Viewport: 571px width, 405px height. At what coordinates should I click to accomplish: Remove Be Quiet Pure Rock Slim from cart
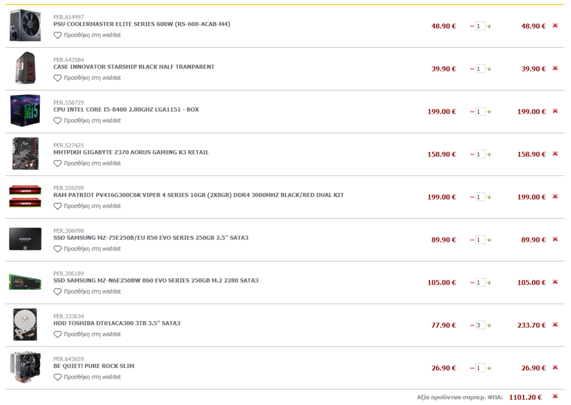[x=555, y=367]
